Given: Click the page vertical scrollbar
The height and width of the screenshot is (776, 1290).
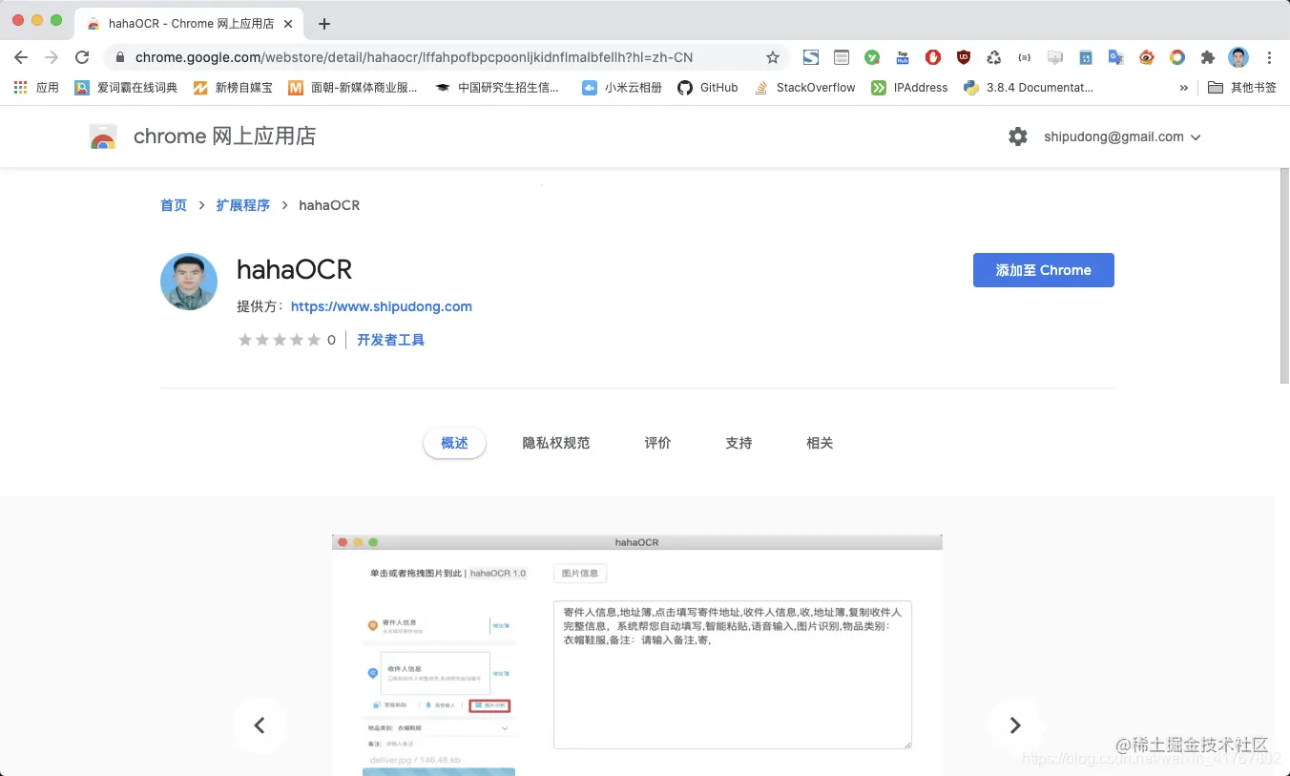Looking at the screenshot, I should (1284, 277).
